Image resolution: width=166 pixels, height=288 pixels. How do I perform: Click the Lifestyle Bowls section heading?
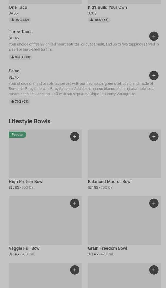pyautogui.click(x=29, y=121)
